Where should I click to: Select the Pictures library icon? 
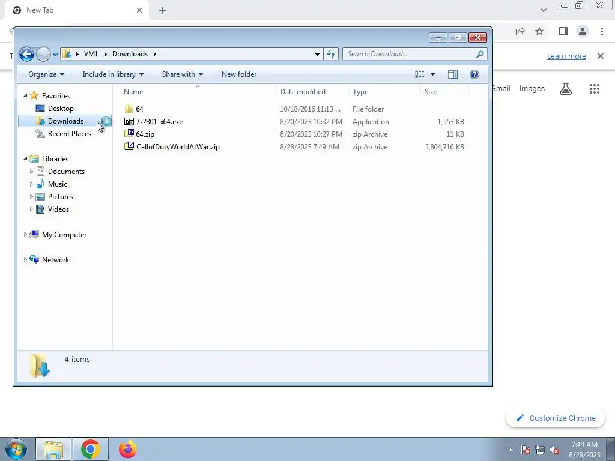(40, 196)
